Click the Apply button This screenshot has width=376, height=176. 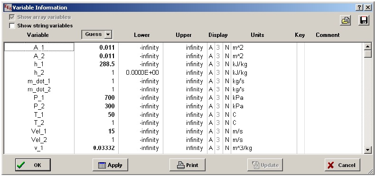pyautogui.click(x=110, y=165)
